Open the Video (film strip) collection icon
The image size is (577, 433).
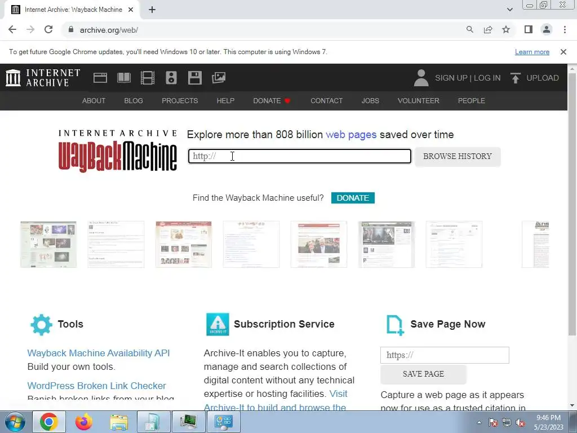[148, 78]
